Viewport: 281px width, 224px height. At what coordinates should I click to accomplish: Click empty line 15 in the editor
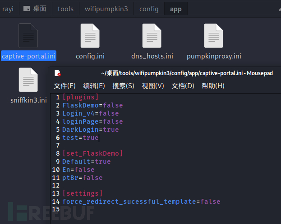pos(165,209)
